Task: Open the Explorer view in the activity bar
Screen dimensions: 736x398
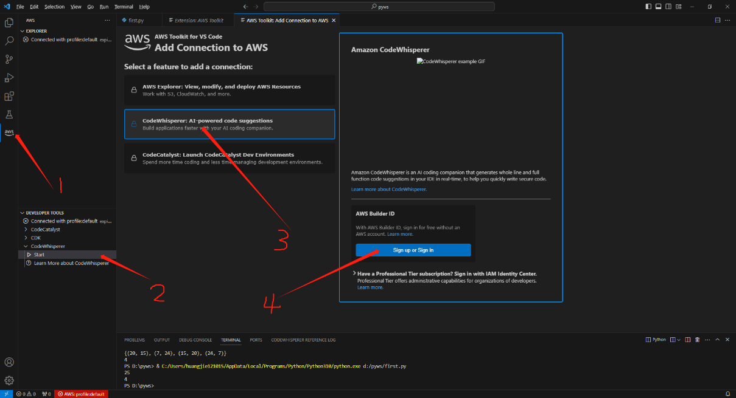Action: click(9, 22)
